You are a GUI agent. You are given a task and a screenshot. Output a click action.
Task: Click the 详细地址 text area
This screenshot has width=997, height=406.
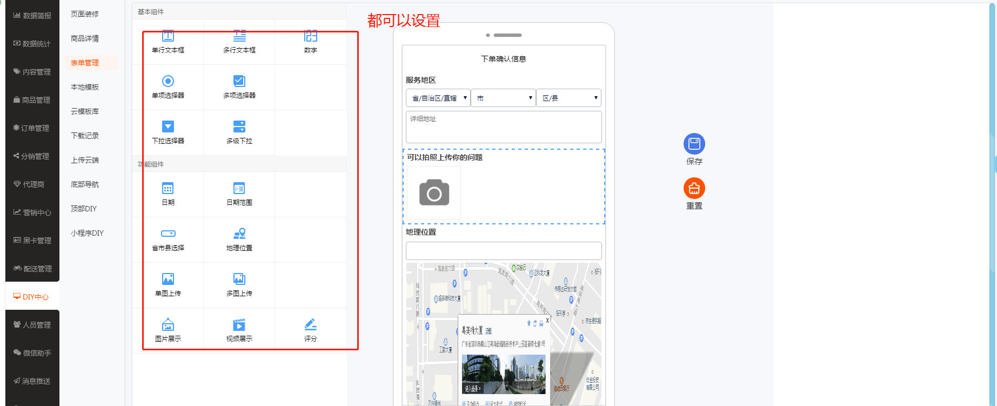coord(504,127)
